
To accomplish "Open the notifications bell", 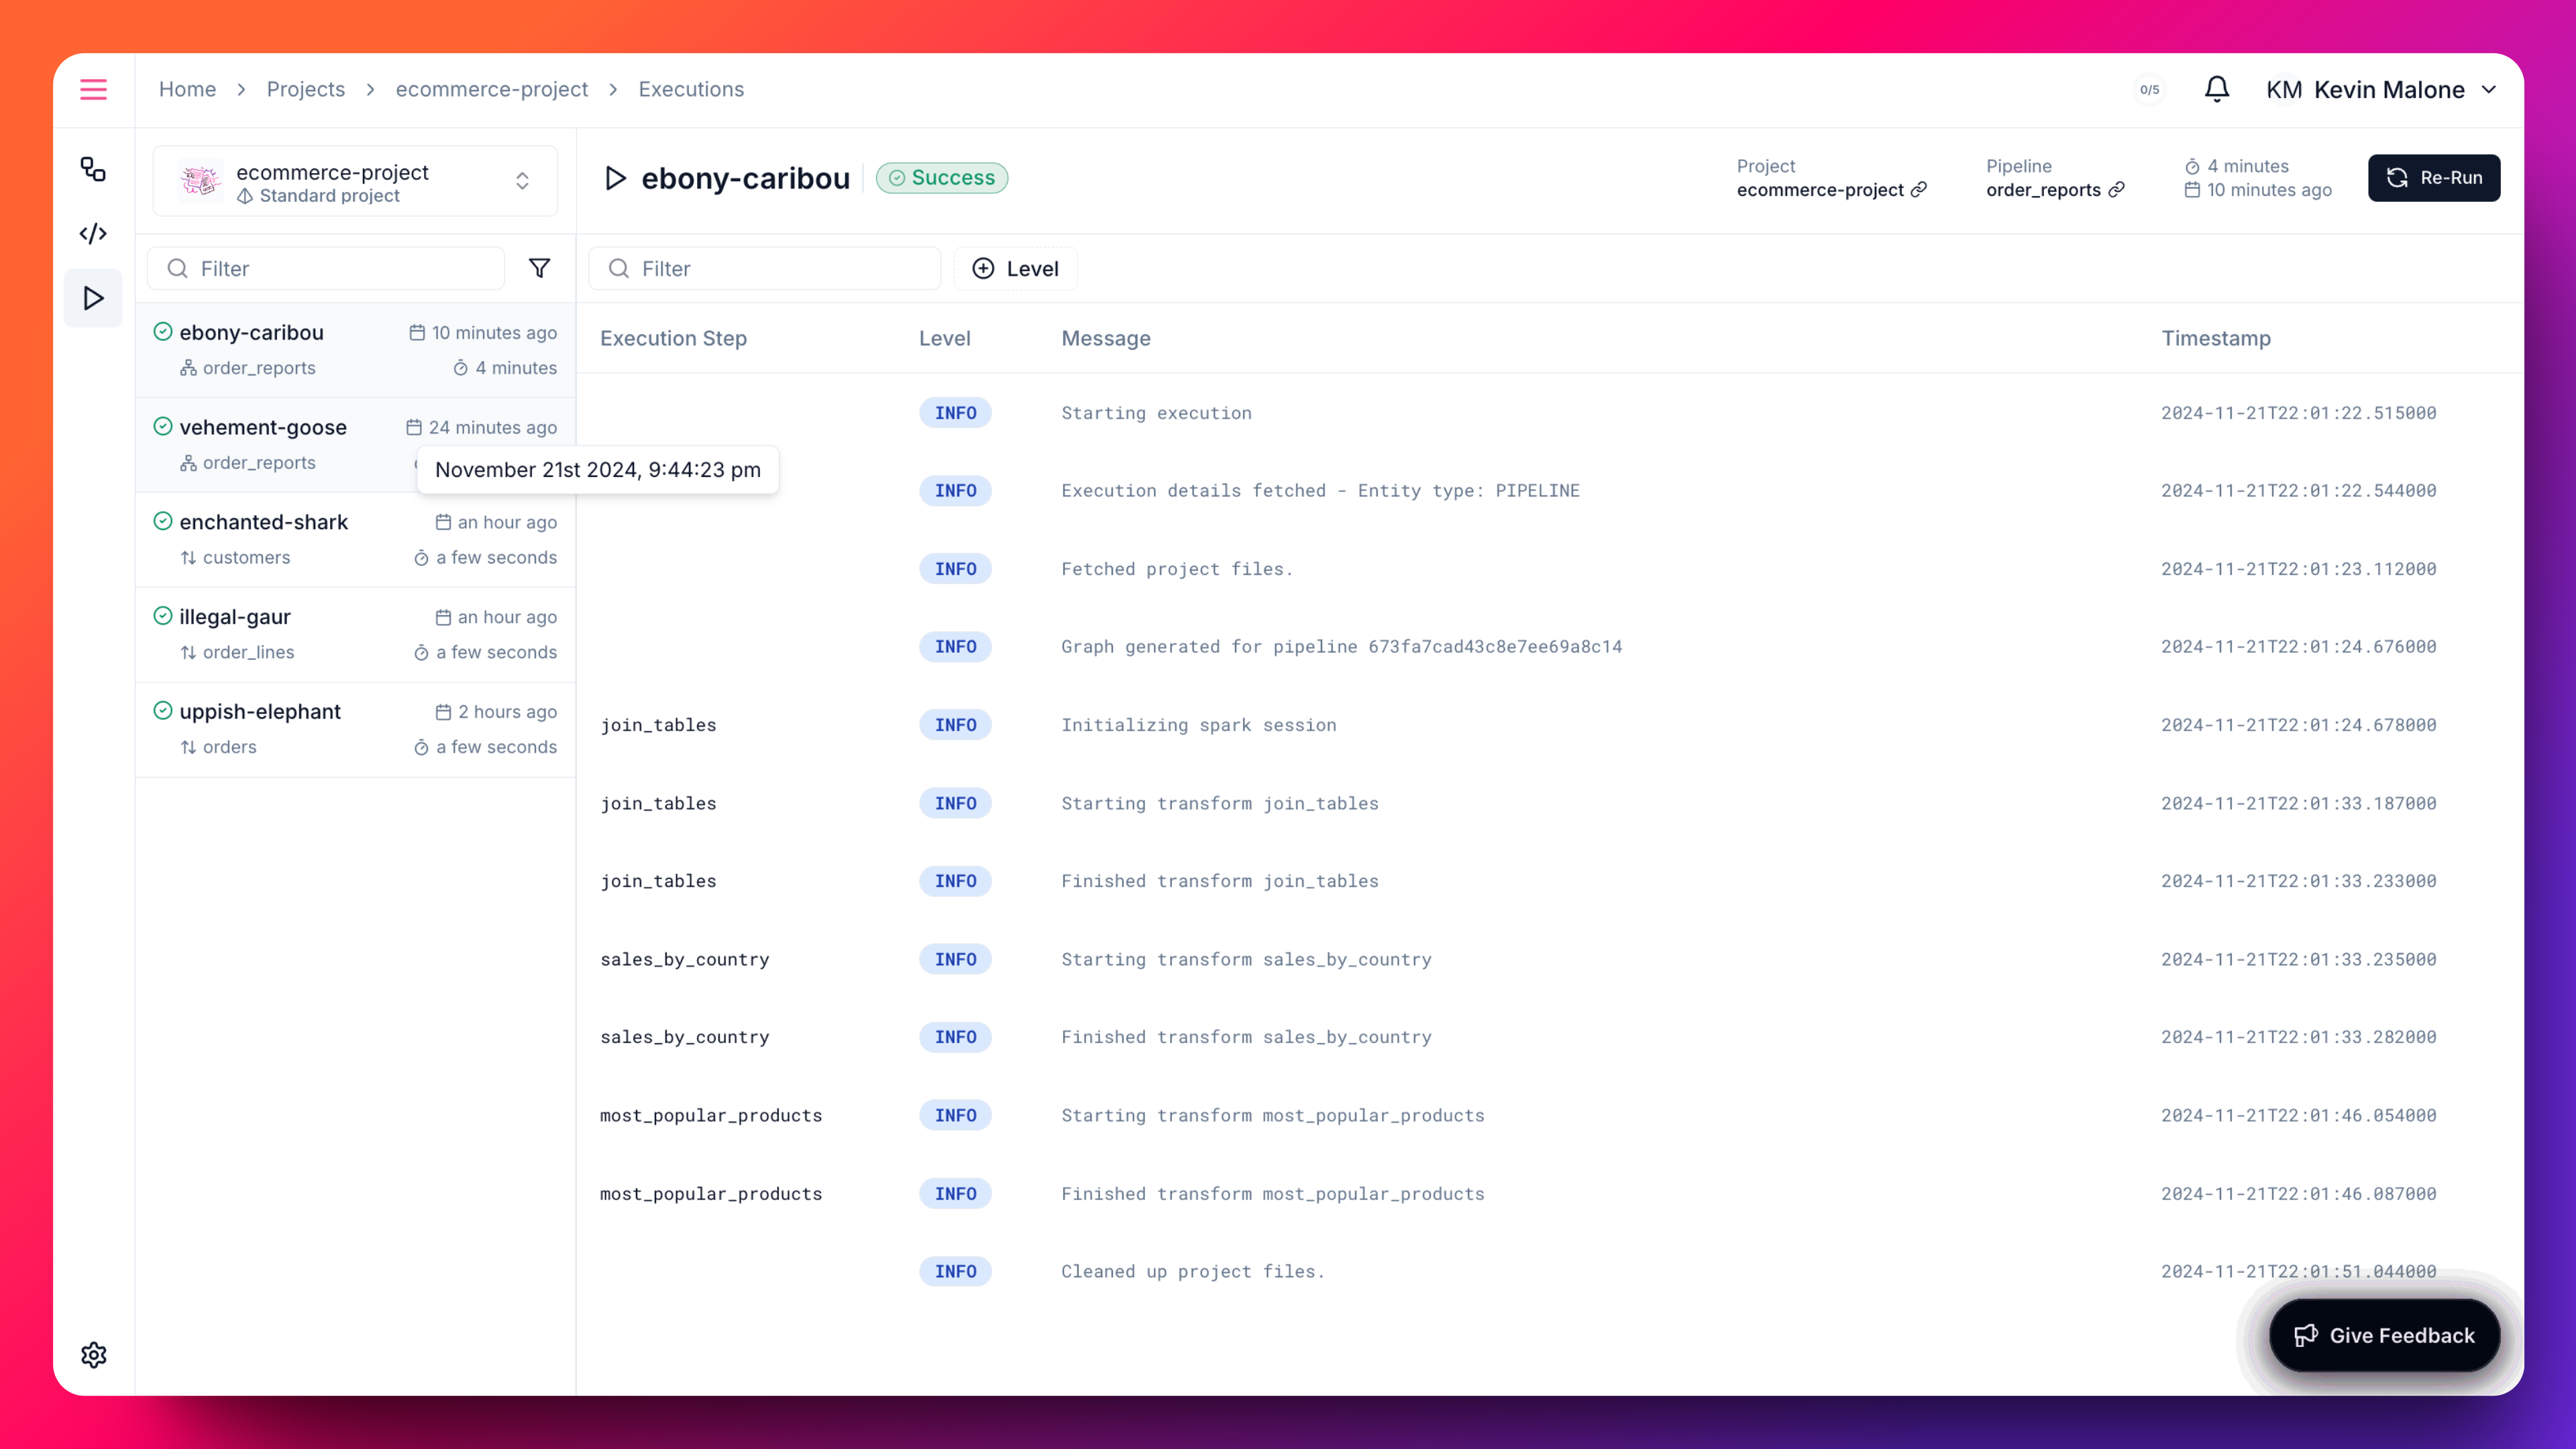I will tap(2217, 90).
